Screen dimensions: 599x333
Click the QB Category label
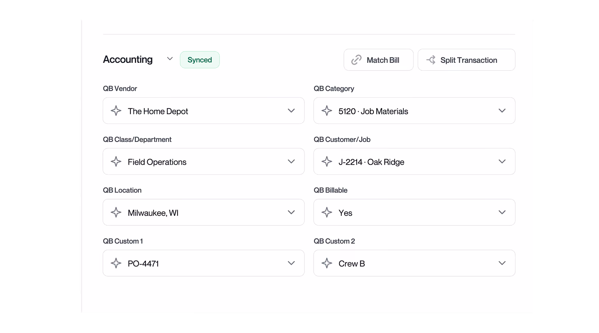tap(334, 89)
